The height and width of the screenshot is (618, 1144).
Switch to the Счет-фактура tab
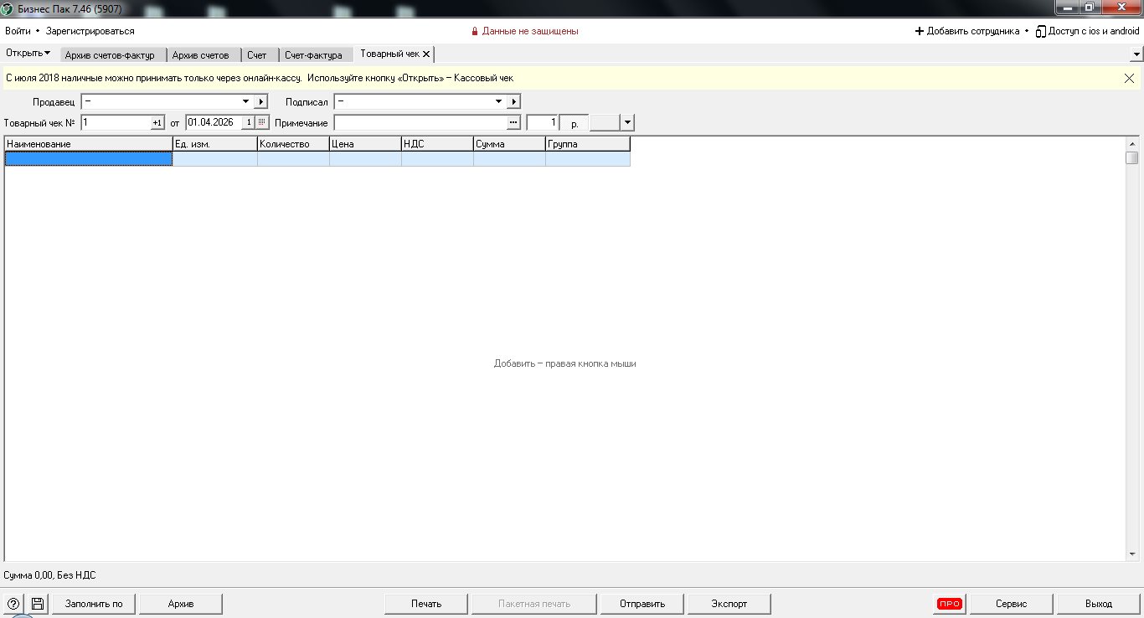click(313, 55)
